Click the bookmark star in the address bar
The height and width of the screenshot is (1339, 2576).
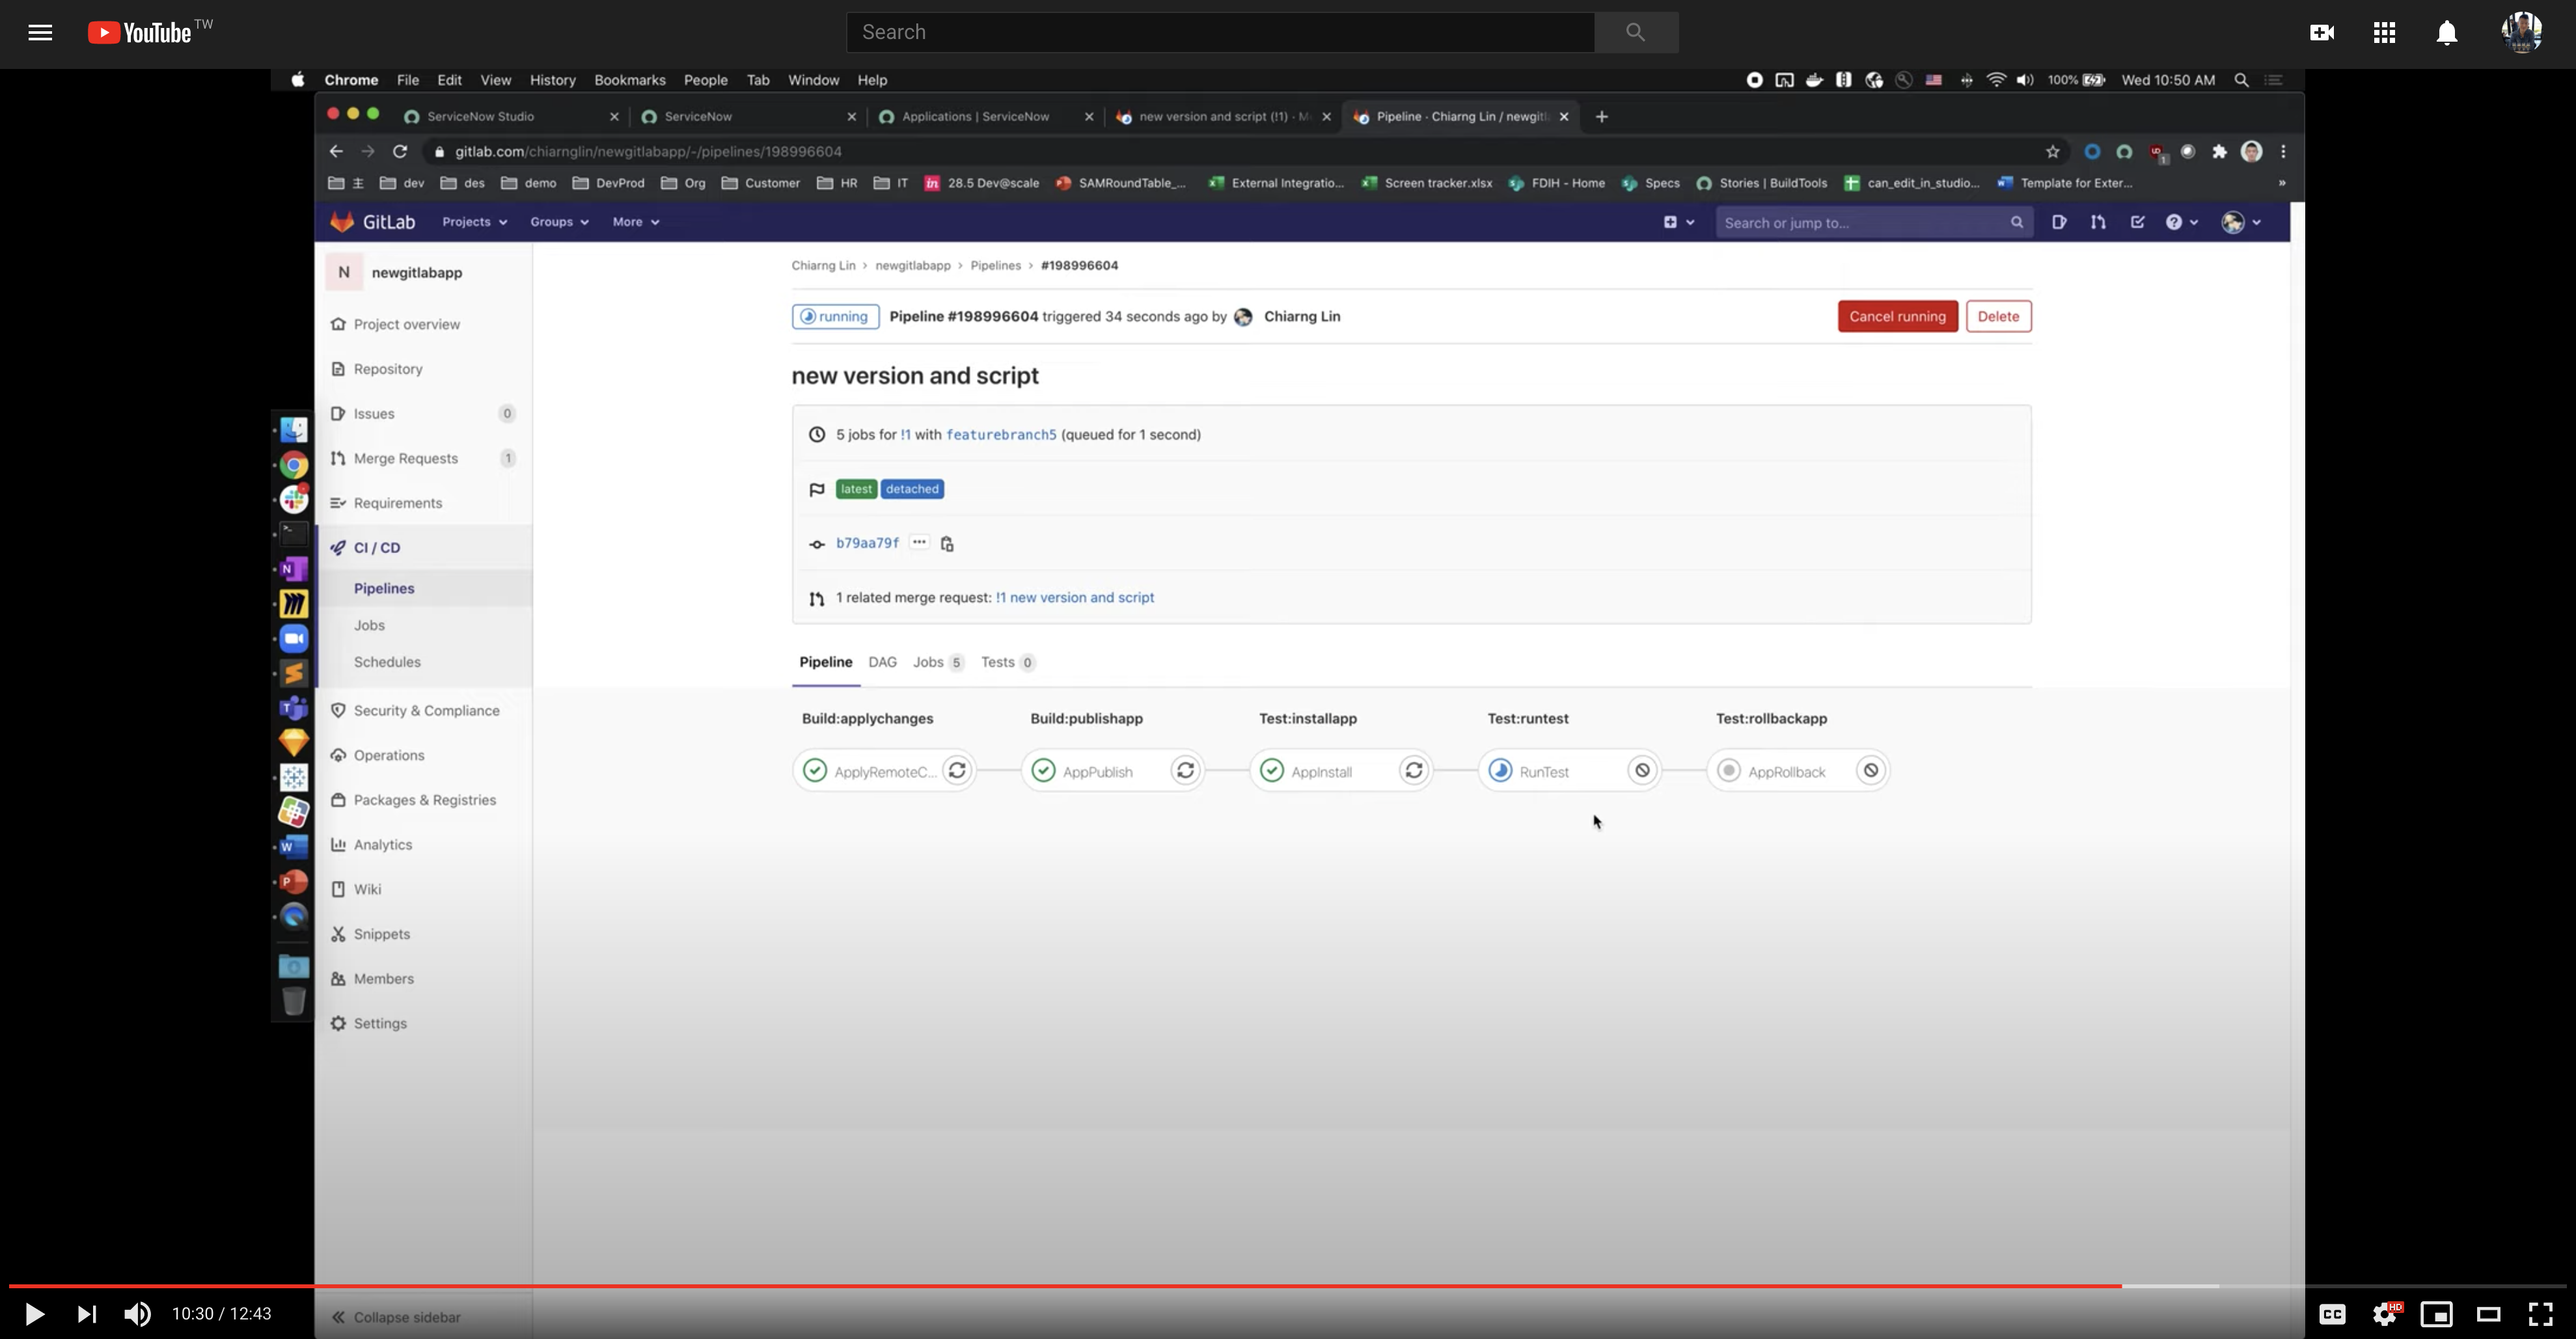click(x=2053, y=151)
